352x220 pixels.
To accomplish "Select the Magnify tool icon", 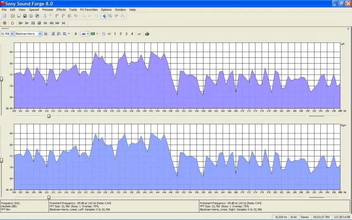I will coord(110,16).
